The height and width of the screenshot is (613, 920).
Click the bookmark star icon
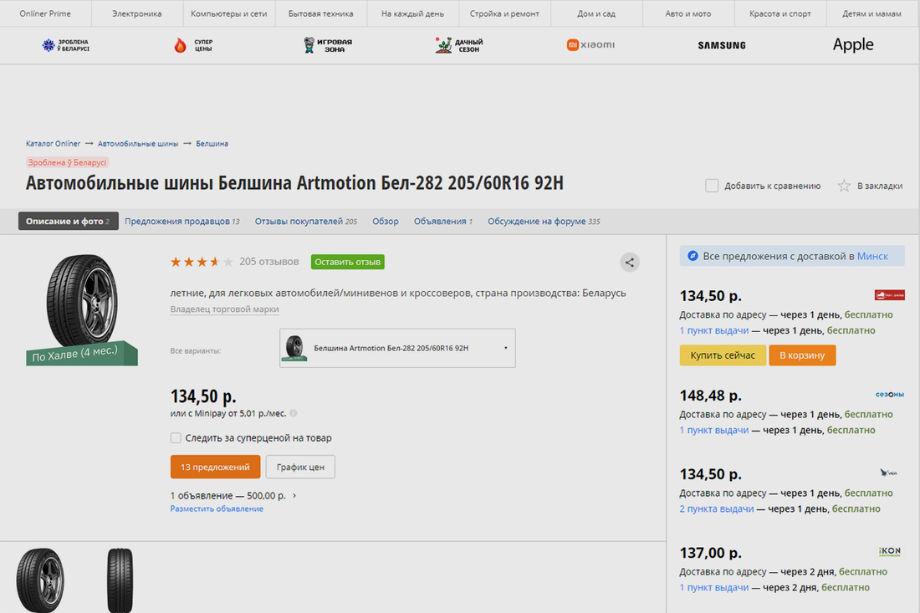845,186
